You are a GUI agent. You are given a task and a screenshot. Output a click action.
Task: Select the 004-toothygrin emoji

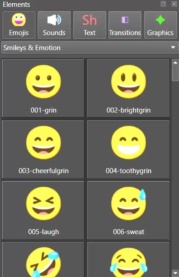pyautogui.click(x=128, y=149)
